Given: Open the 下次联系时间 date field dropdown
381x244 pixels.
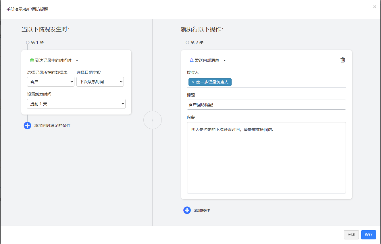Looking at the screenshot, I should pyautogui.click(x=100, y=82).
